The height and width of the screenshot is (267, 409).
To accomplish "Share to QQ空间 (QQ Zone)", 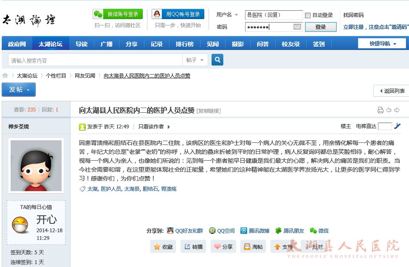I will click(222, 231).
